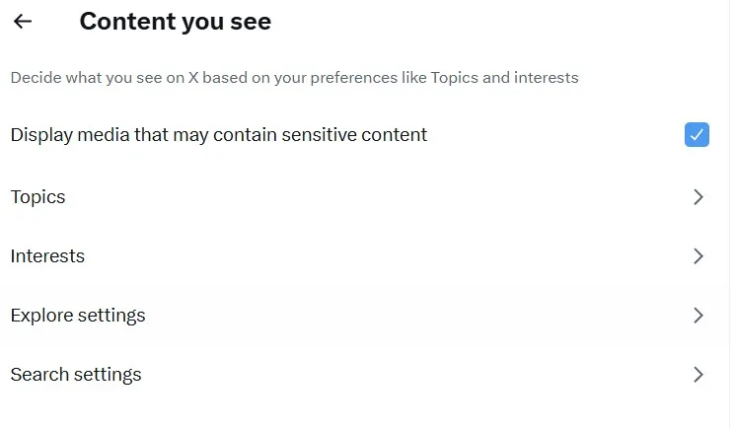Click the chevron arrow beside Search settings
The image size is (735, 429).
698,375
